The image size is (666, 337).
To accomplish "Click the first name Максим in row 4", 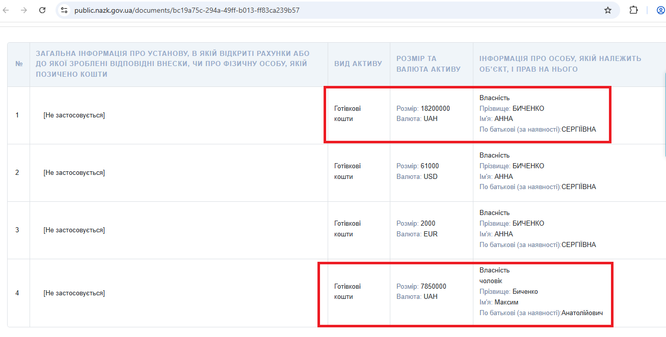I will pyautogui.click(x=506, y=302).
